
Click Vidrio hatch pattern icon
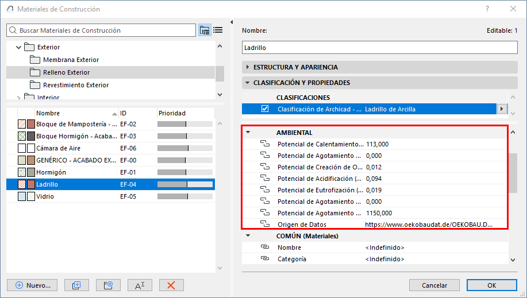(22, 196)
